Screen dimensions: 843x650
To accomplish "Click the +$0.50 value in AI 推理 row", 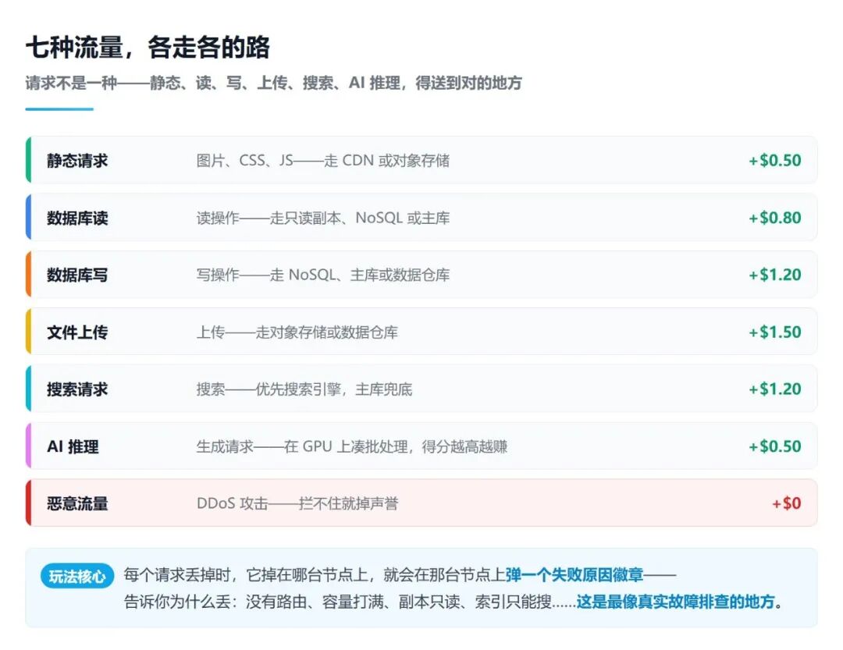I will coord(775,446).
